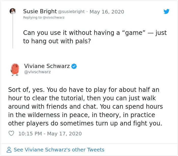Open Susie Bright's profile picture
This screenshot has width=178, height=156.
13,11
